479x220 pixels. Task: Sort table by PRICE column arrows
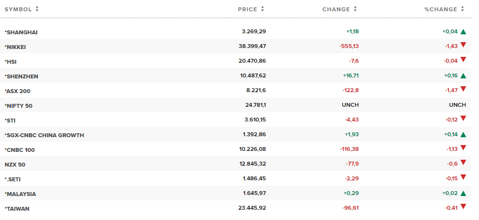pyautogui.click(x=263, y=9)
